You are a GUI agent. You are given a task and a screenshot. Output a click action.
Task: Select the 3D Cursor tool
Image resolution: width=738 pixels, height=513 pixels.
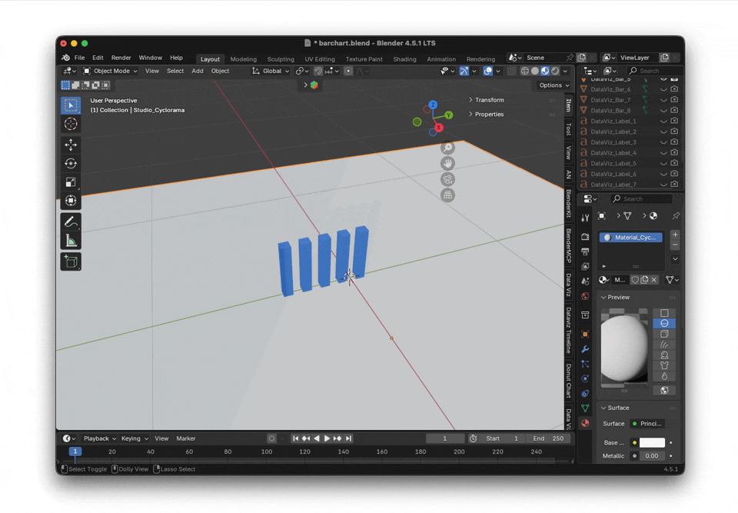(71, 124)
